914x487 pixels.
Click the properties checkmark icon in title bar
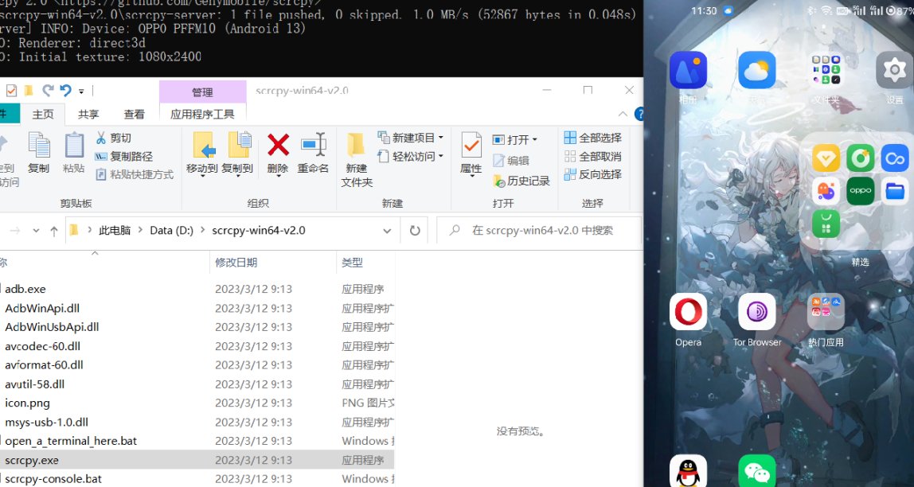pos(11,91)
